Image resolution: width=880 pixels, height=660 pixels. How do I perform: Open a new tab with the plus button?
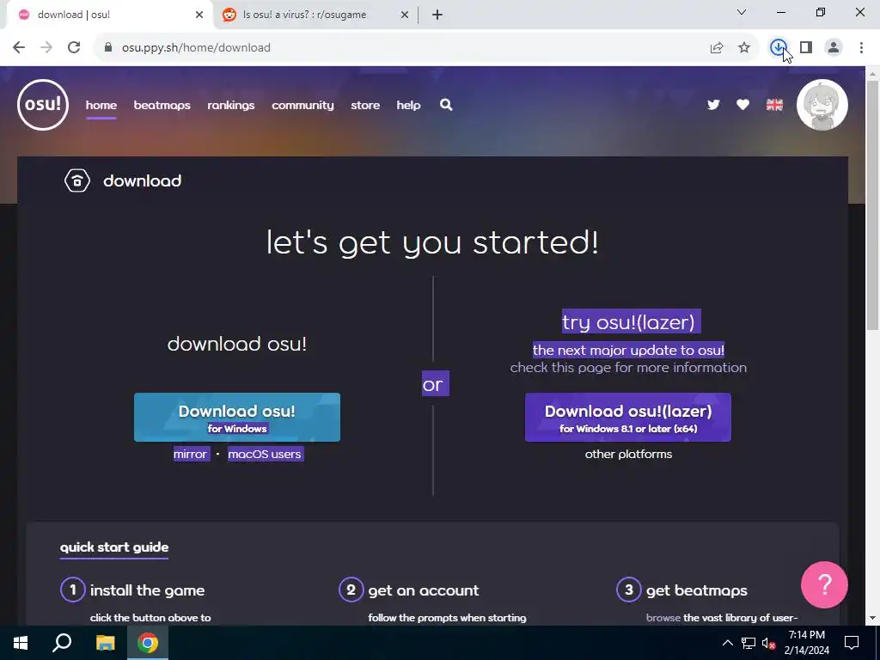click(437, 15)
